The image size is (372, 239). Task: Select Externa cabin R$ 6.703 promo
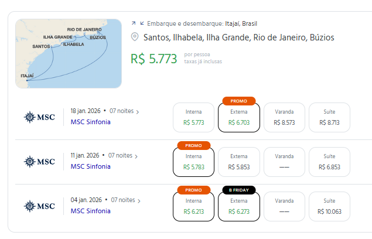[x=238, y=118]
